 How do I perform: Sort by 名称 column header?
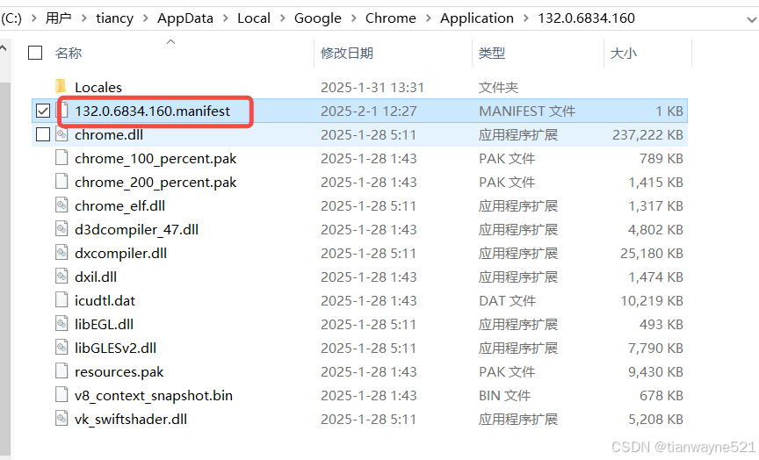[69, 53]
